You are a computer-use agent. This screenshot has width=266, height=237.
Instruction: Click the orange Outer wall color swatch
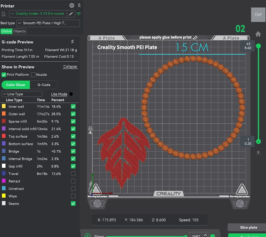pos(4,114)
